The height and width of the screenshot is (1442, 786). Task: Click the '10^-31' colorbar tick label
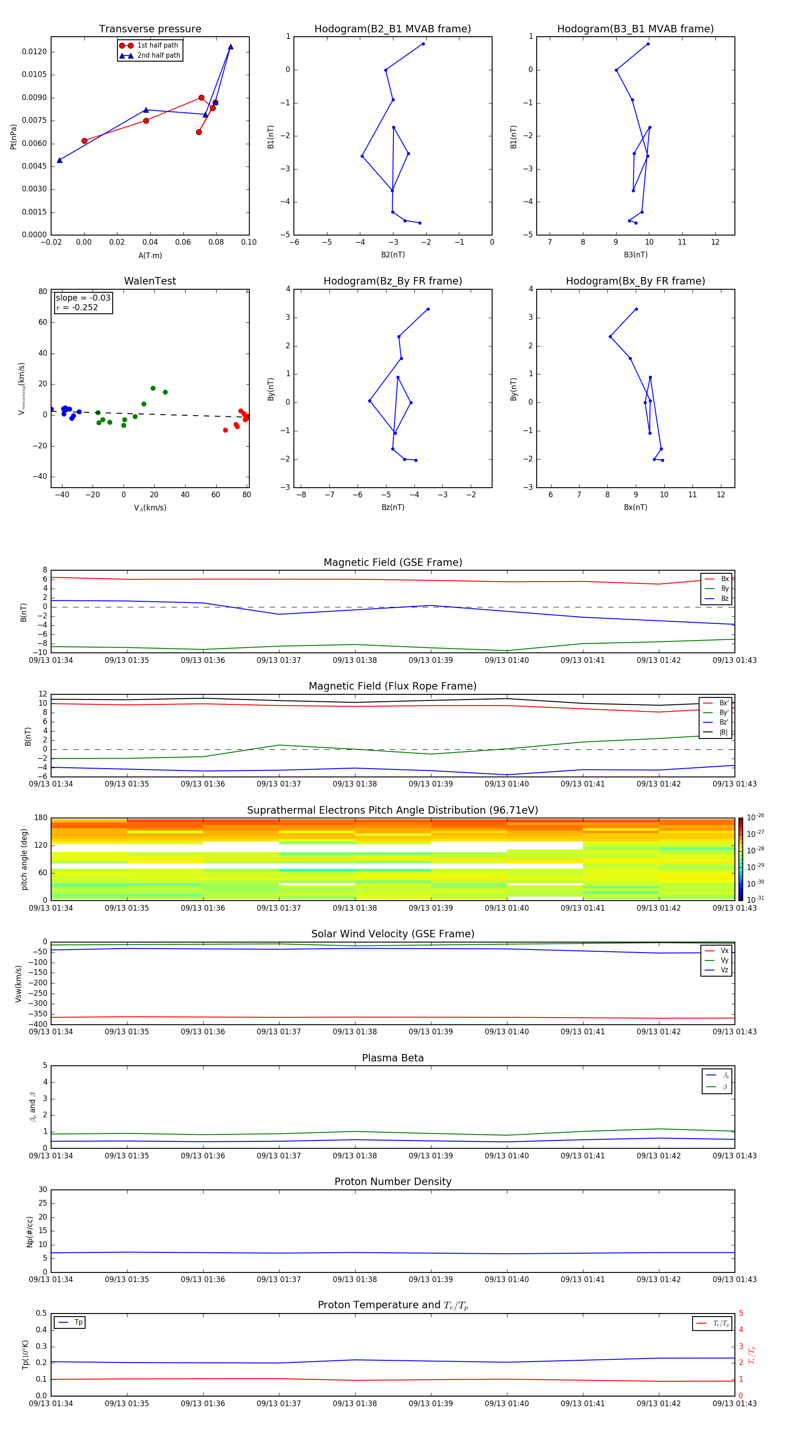click(755, 900)
